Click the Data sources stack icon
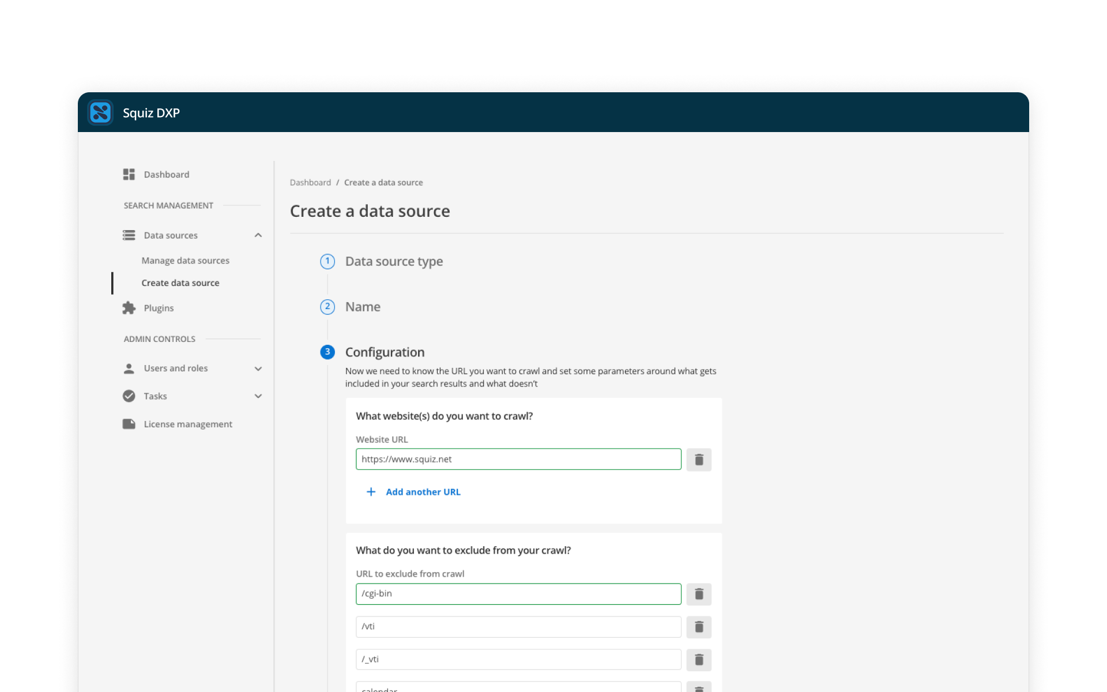Viewport: 1107px width, 692px height. point(129,235)
